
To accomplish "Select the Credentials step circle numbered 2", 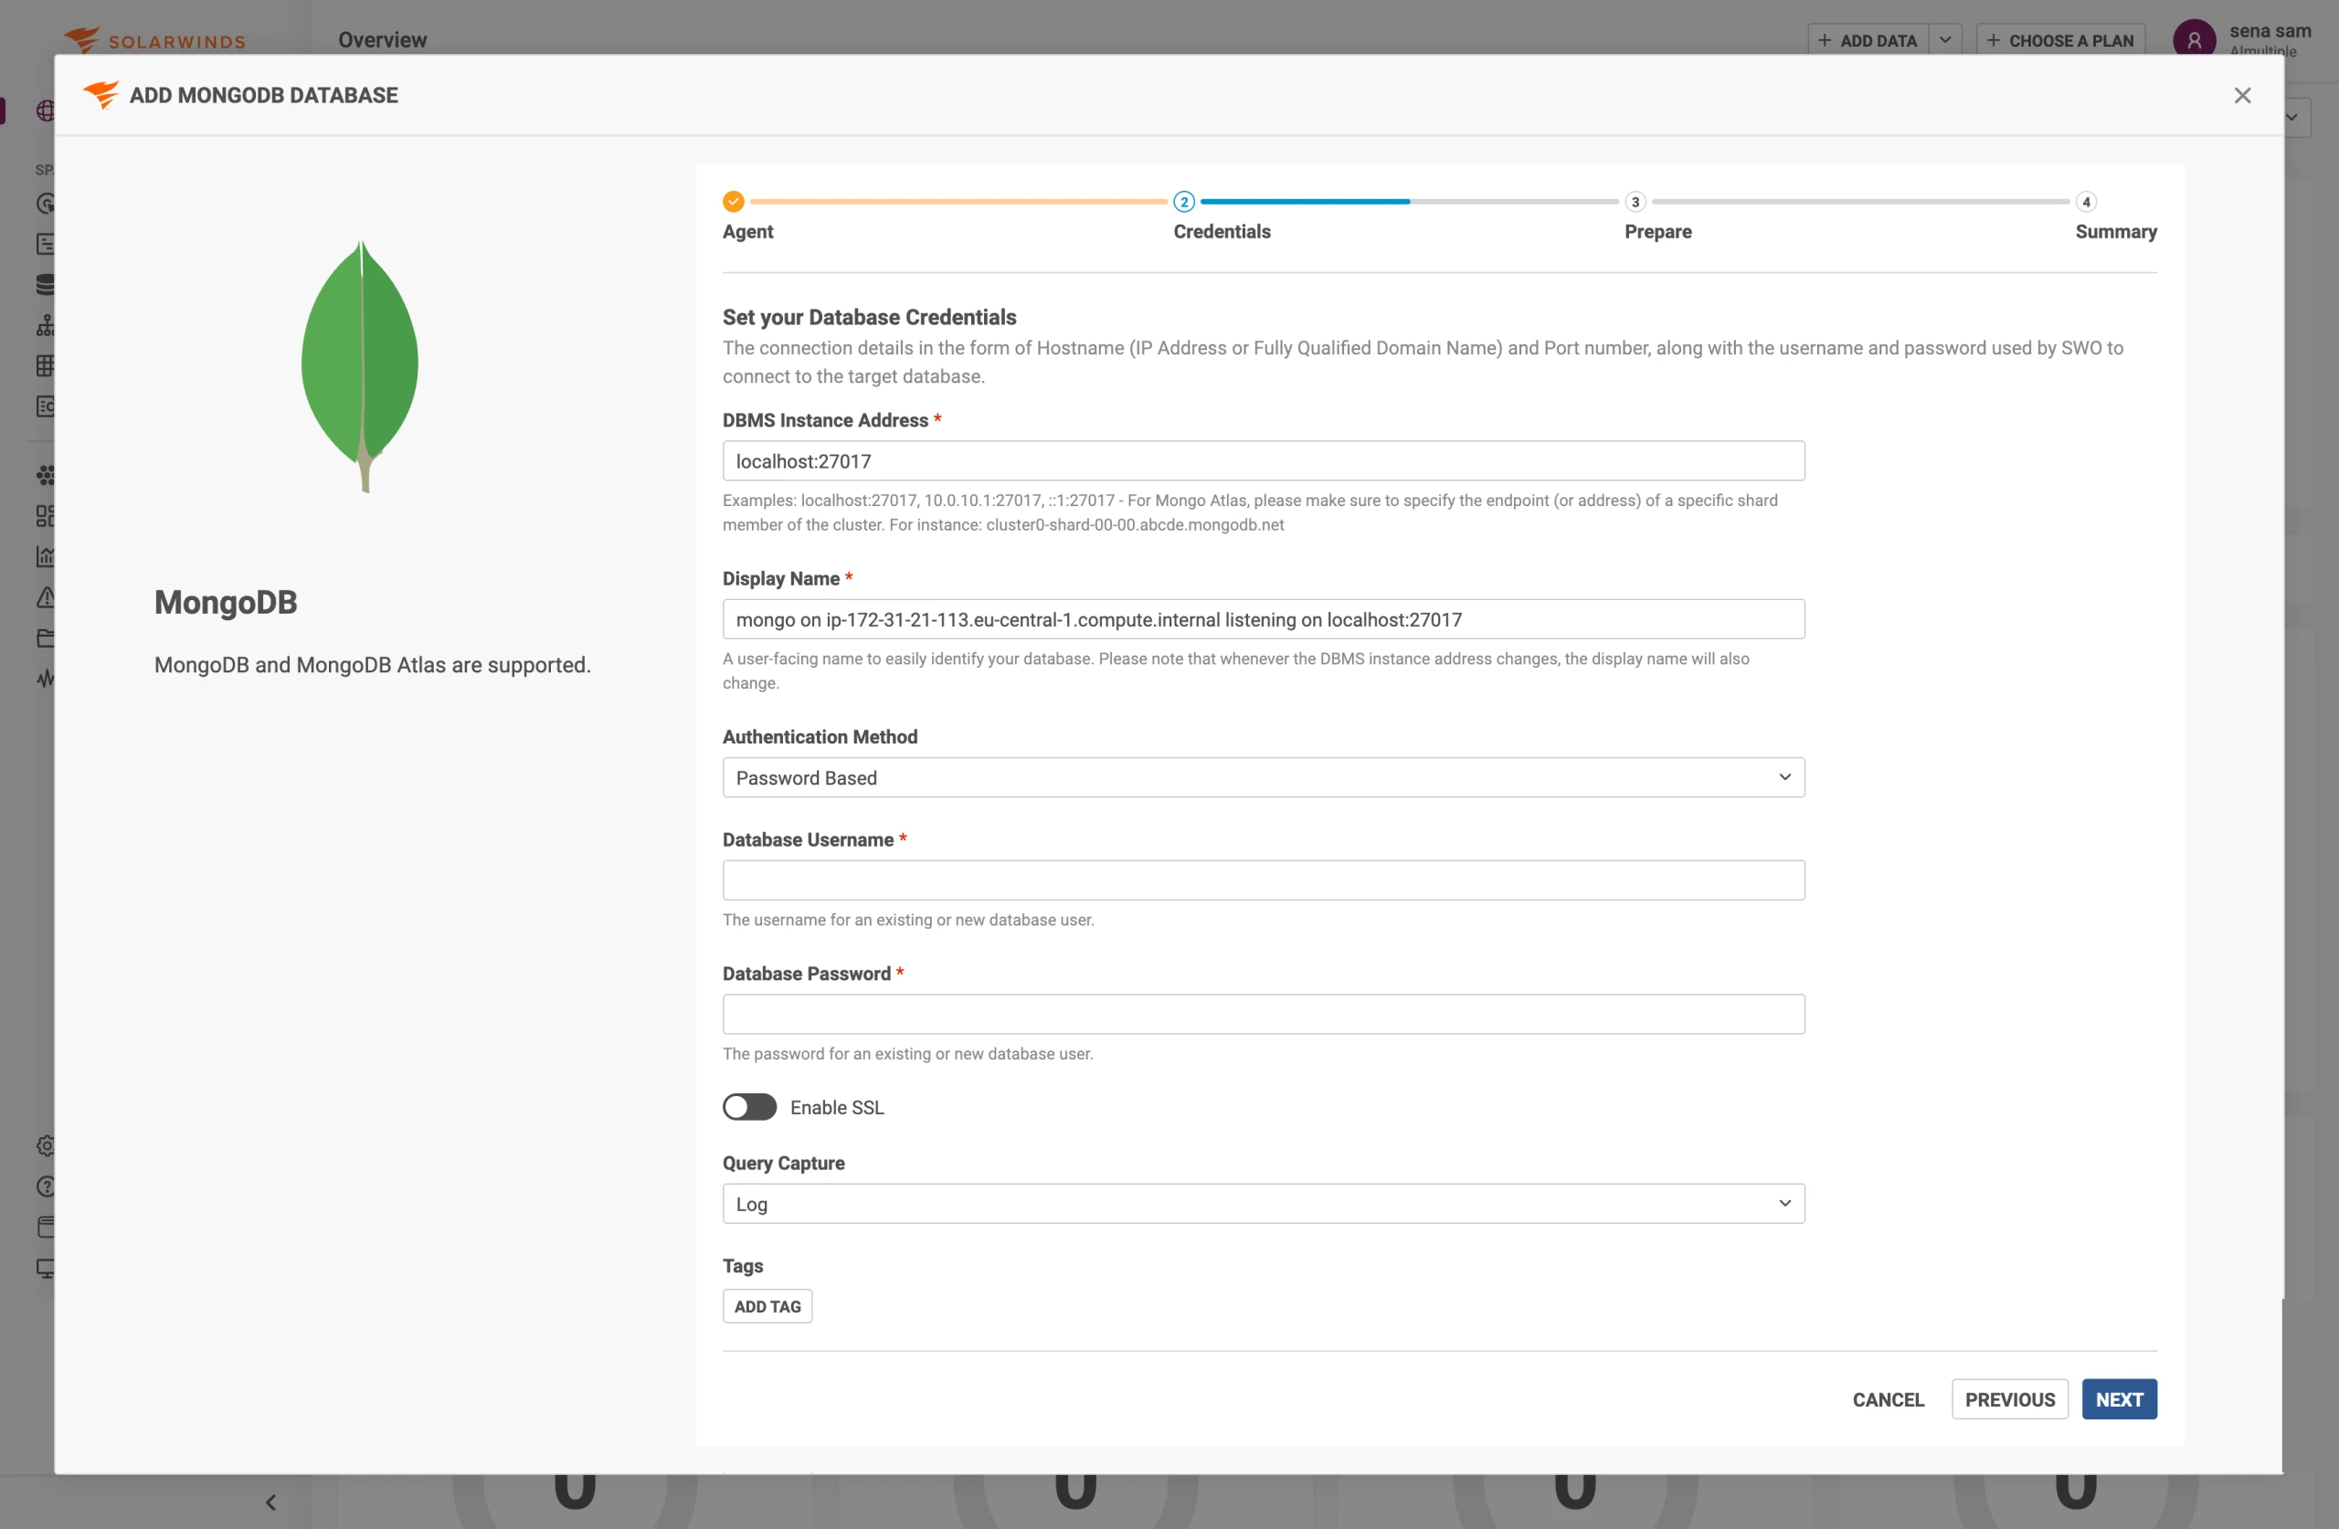I will tap(1183, 202).
